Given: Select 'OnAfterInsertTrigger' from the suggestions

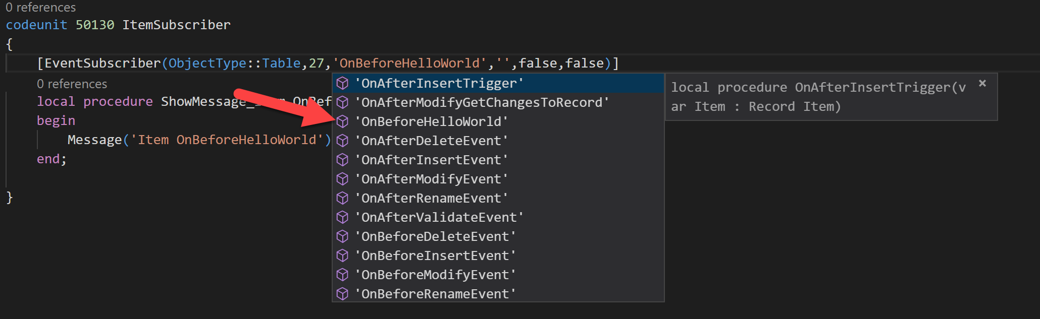Looking at the screenshot, I should click(439, 83).
